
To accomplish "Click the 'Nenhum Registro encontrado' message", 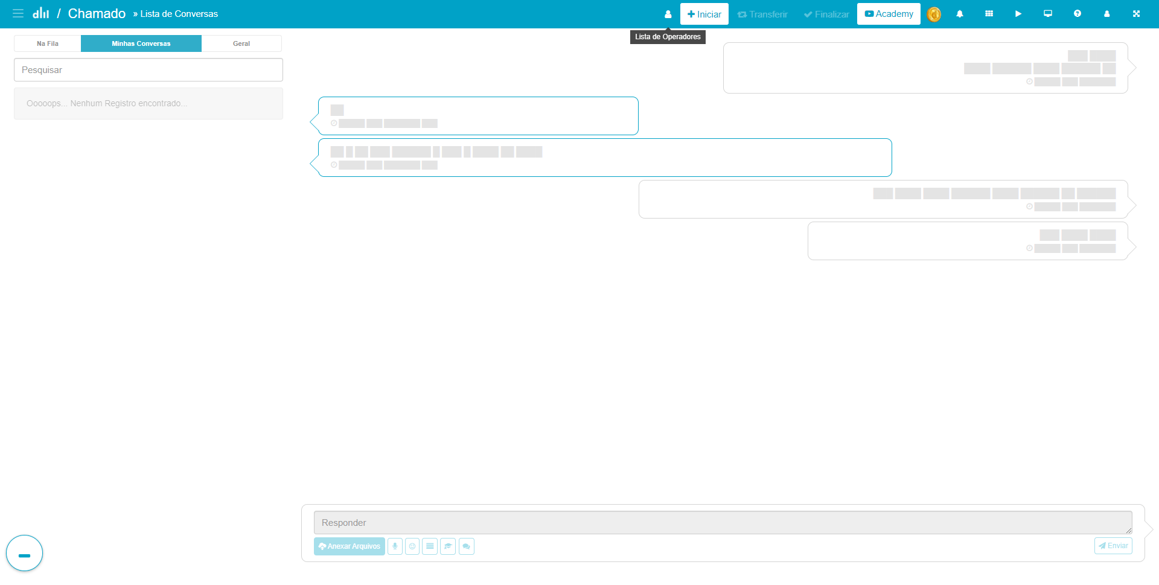I will coord(148,103).
